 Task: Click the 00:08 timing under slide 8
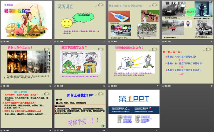168,86
